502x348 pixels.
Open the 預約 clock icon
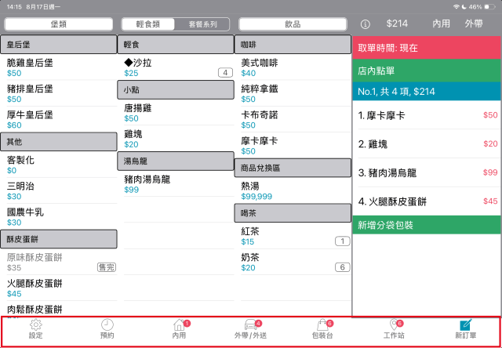(107, 324)
